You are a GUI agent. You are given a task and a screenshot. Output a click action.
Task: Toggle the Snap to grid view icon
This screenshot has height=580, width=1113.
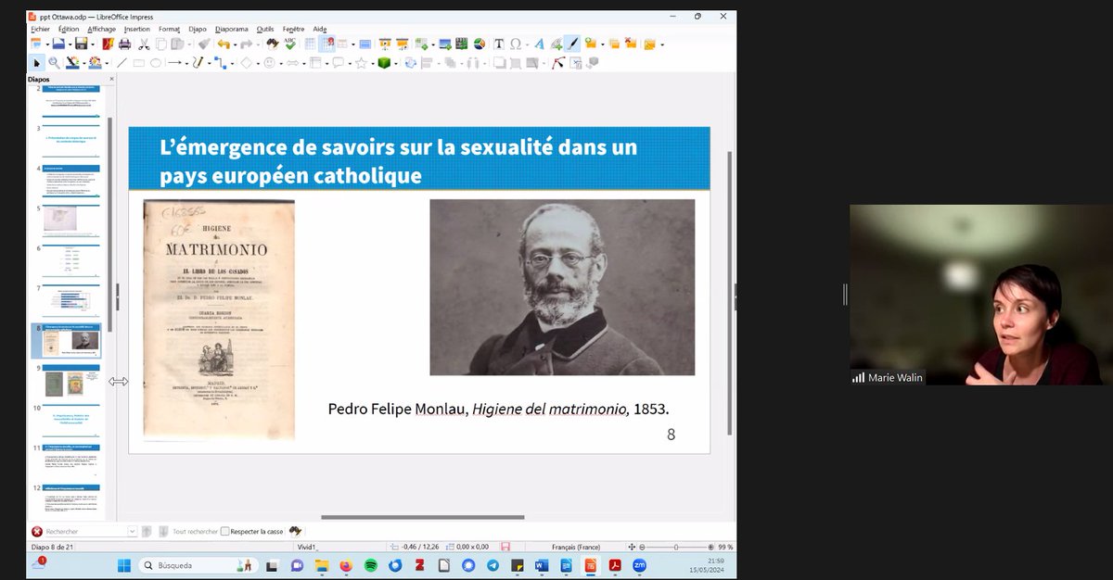(x=326, y=44)
